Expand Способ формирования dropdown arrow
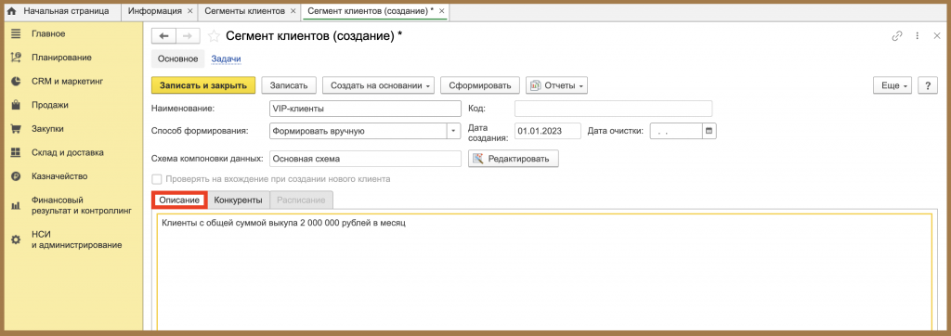This screenshot has width=951, height=336. (x=454, y=130)
